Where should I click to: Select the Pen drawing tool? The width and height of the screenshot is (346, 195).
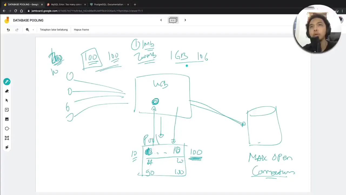click(7, 82)
